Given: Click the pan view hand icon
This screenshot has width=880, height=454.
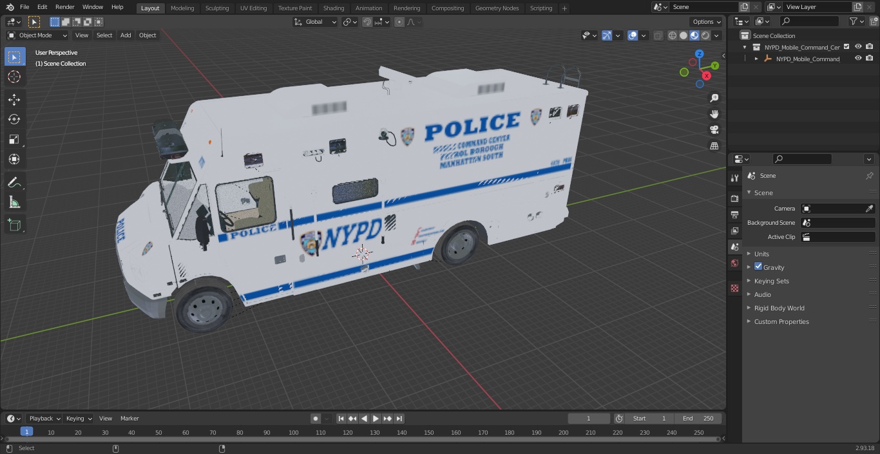Looking at the screenshot, I should click(714, 114).
